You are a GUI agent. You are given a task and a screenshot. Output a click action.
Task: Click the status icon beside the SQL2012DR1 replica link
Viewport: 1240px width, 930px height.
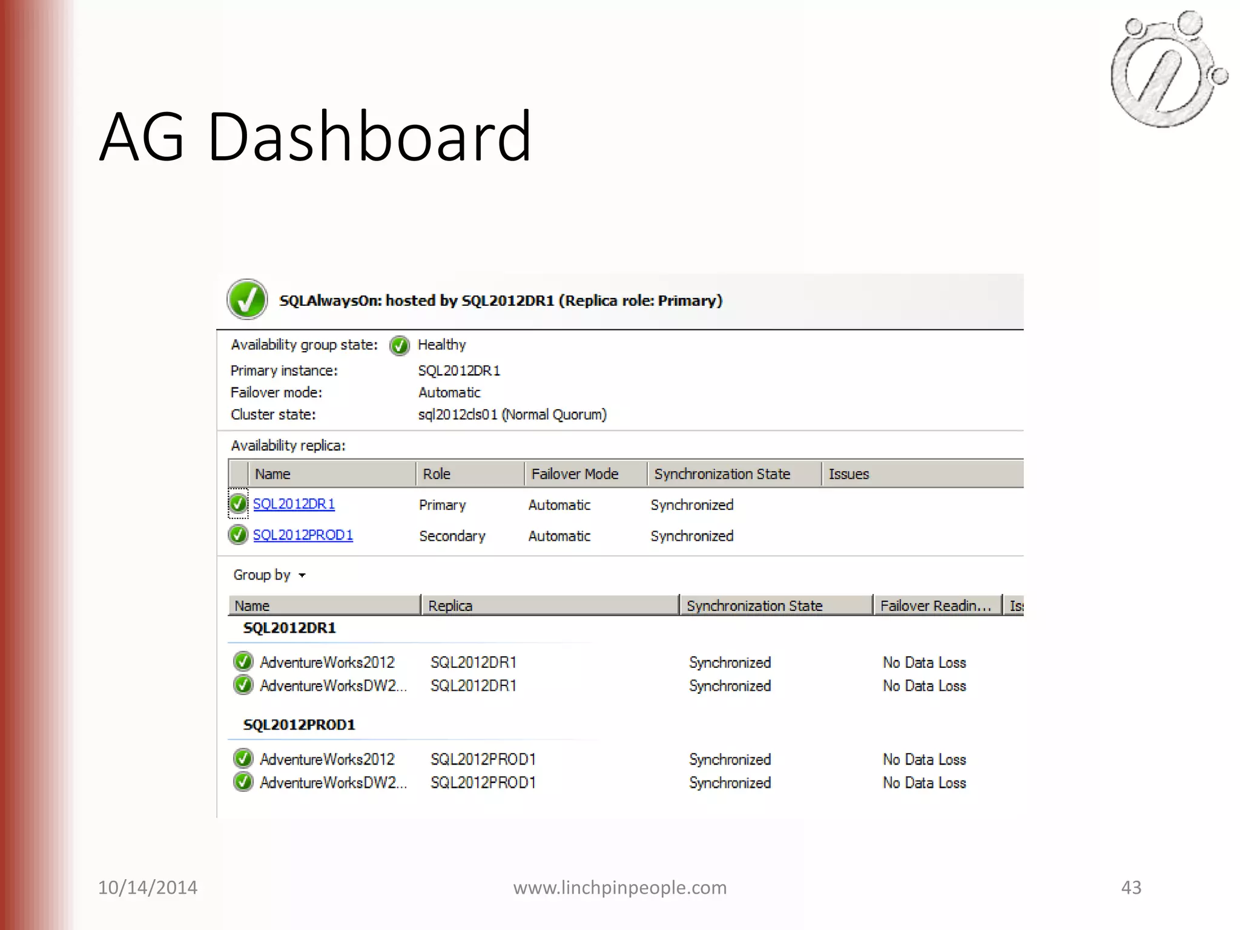pos(239,504)
